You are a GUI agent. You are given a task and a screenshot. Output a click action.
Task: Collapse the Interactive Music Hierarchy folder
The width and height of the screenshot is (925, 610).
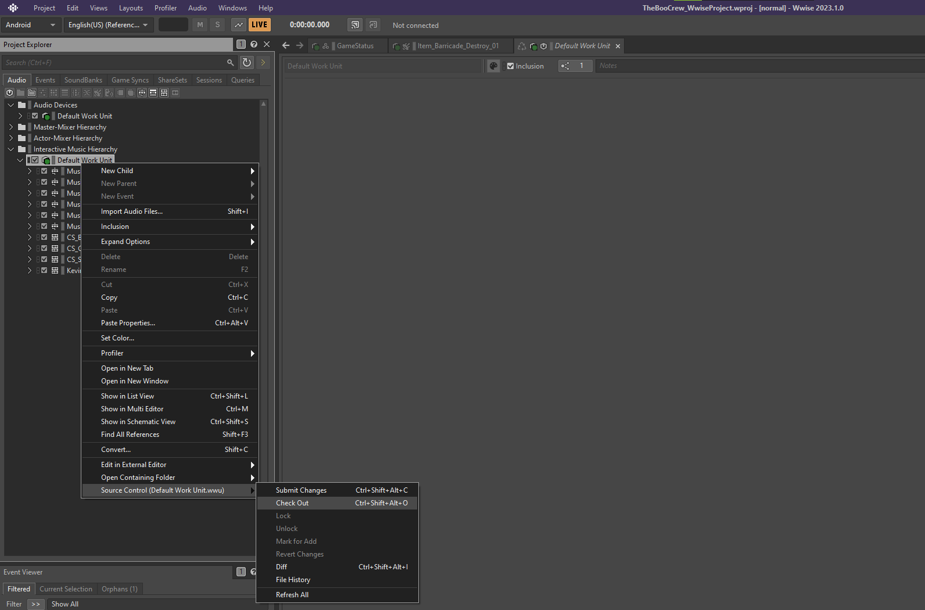click(x=10, y=149)
